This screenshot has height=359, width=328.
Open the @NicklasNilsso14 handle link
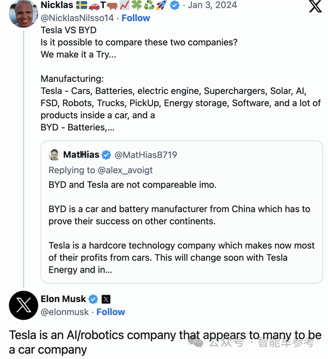click(78, 18)
